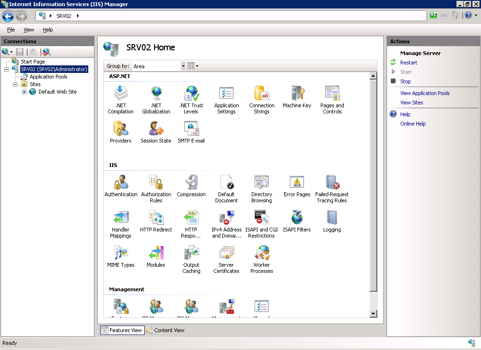Screen dimensions: 481x350
Task: Collapse the Sites tree node
Action: [15, 84]
